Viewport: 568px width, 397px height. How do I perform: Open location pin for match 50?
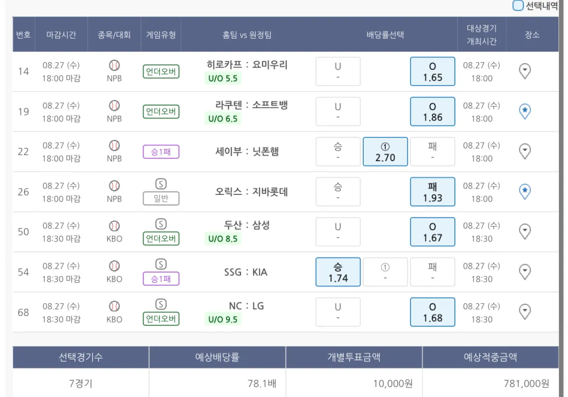(525, 232)
